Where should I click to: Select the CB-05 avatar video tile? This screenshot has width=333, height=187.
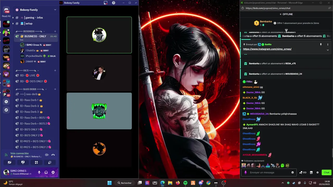coord(99,111)
